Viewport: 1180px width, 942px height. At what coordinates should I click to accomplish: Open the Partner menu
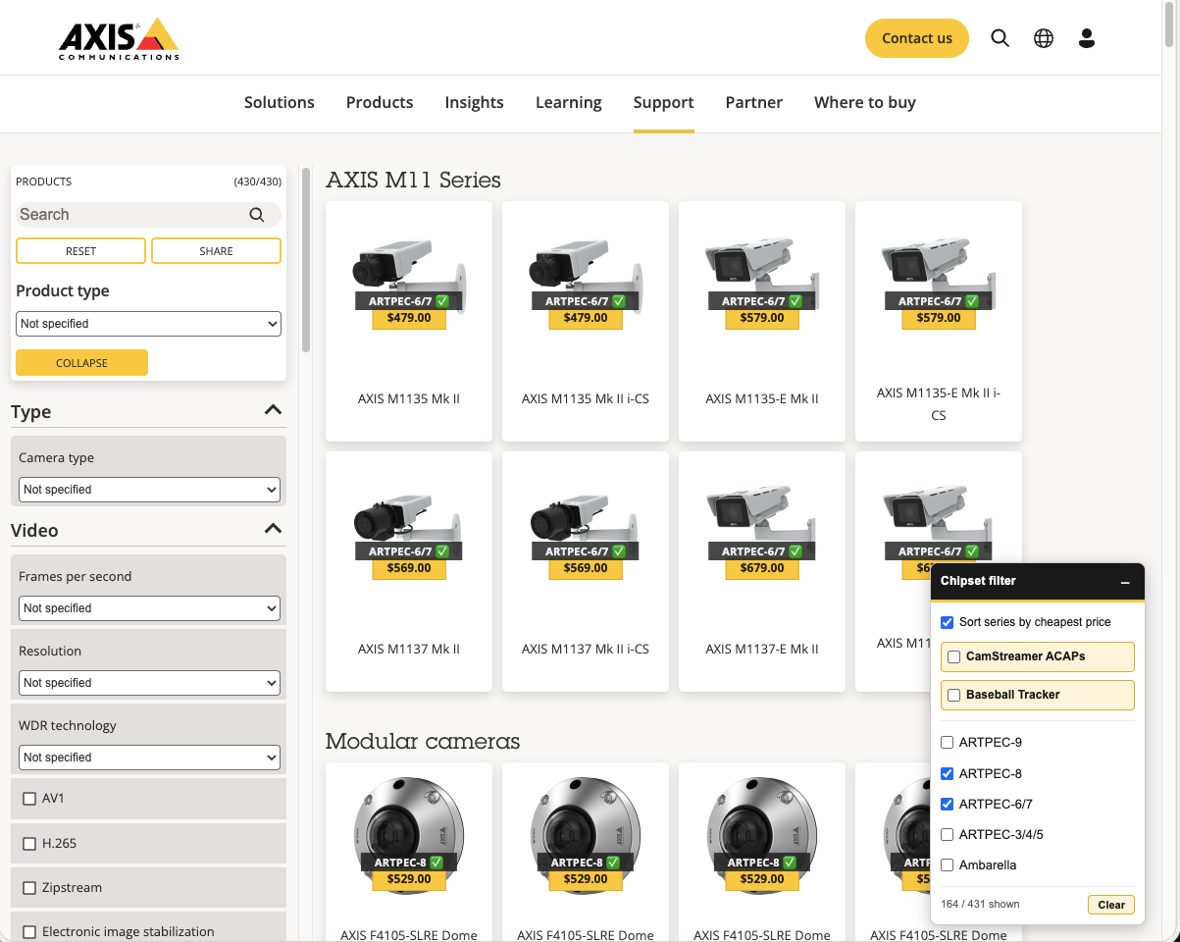click(754, 102)
